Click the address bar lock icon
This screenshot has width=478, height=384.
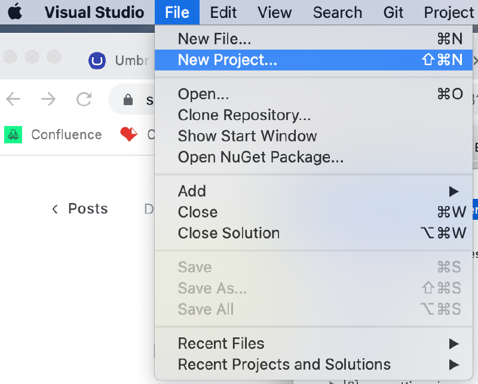(x=128, y=100)
